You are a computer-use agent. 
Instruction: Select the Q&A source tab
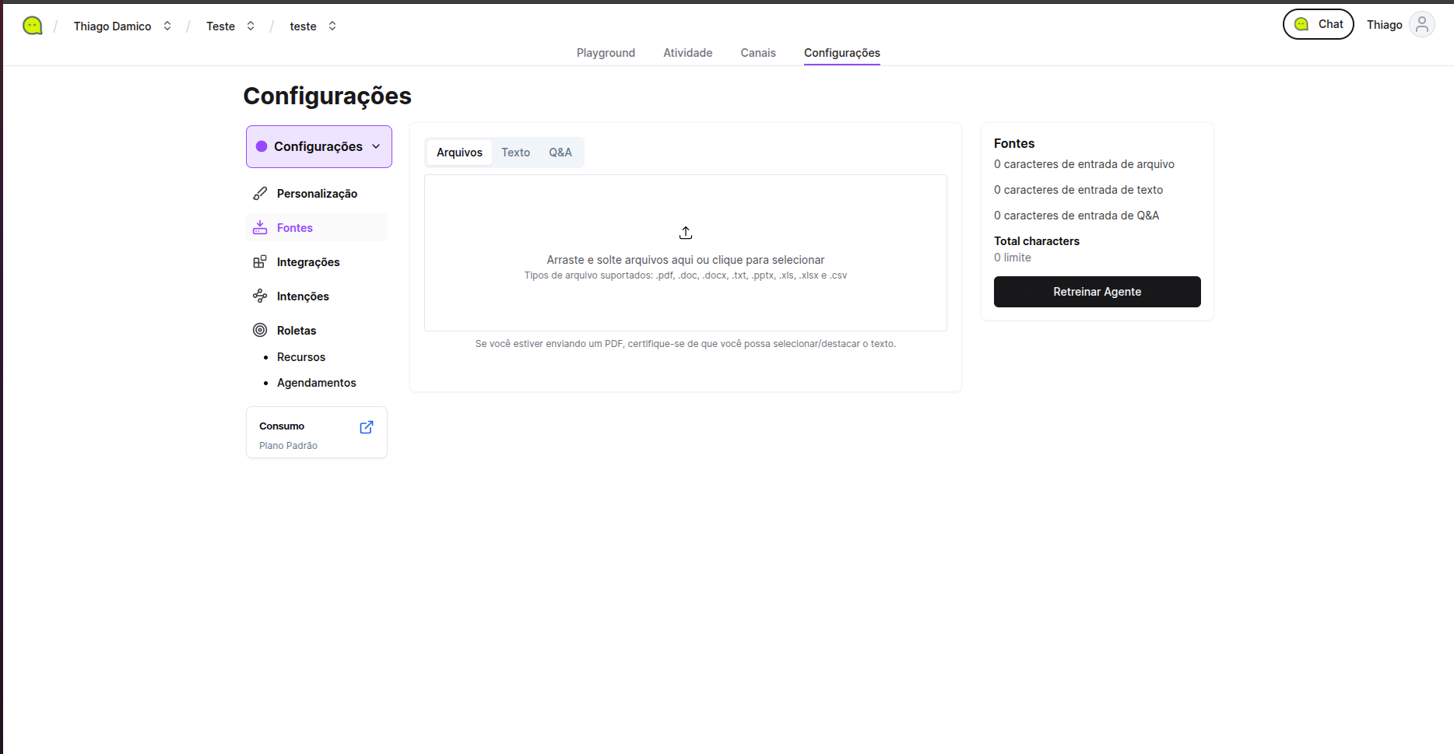coord(560,153)
